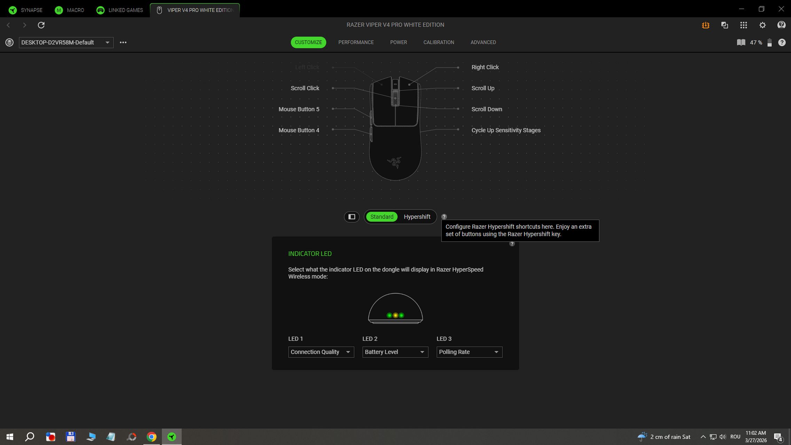This screenshot has width=791, height=445.
Task: Select the Mouse Button 5 assignment
Action: coord(299,109)
